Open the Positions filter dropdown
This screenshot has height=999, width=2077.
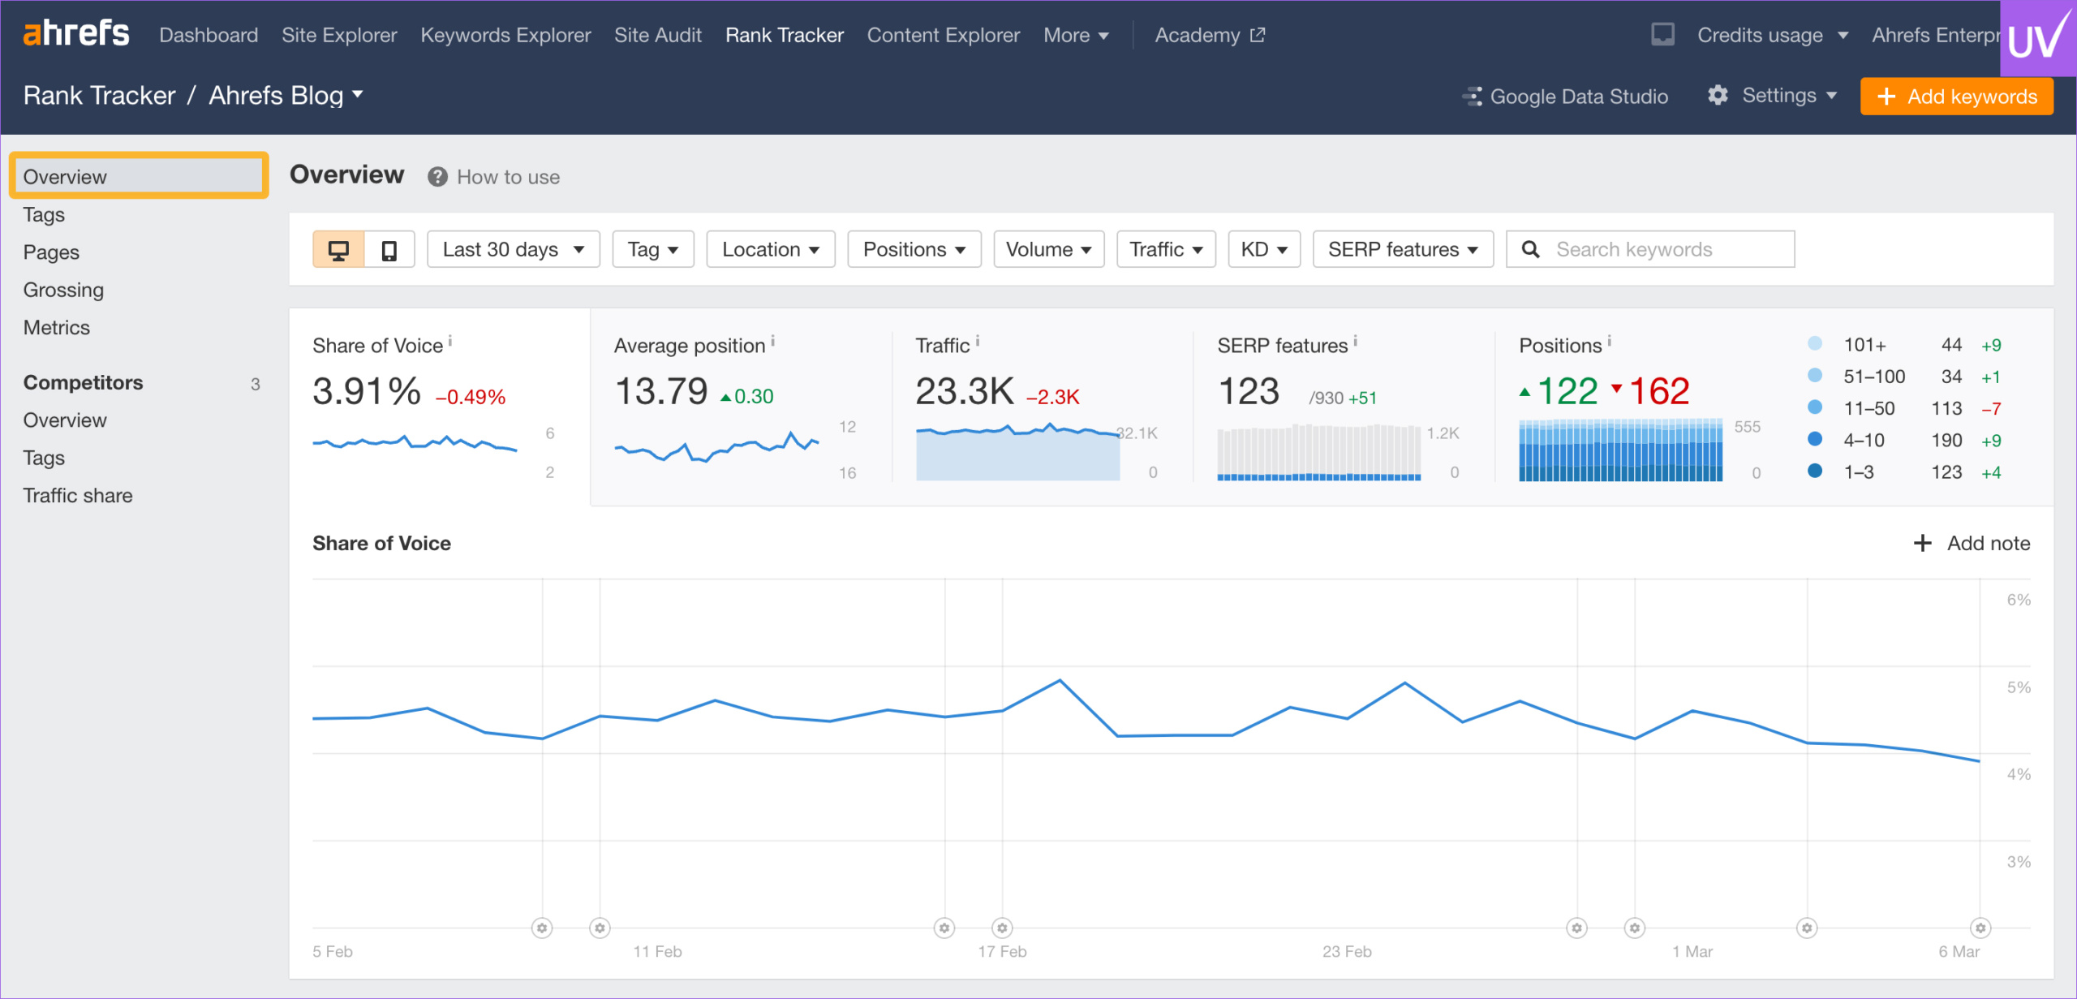click(914, 249)
